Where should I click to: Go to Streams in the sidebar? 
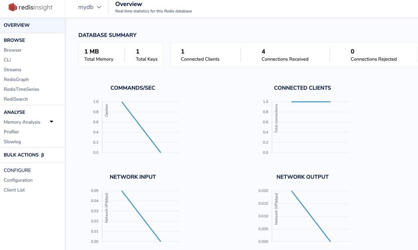point(12,70)
